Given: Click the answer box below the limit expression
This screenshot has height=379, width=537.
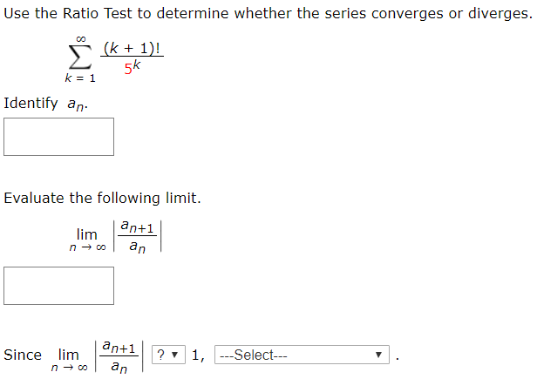Looking at the screenshot, I should click(x=59, y=286).
